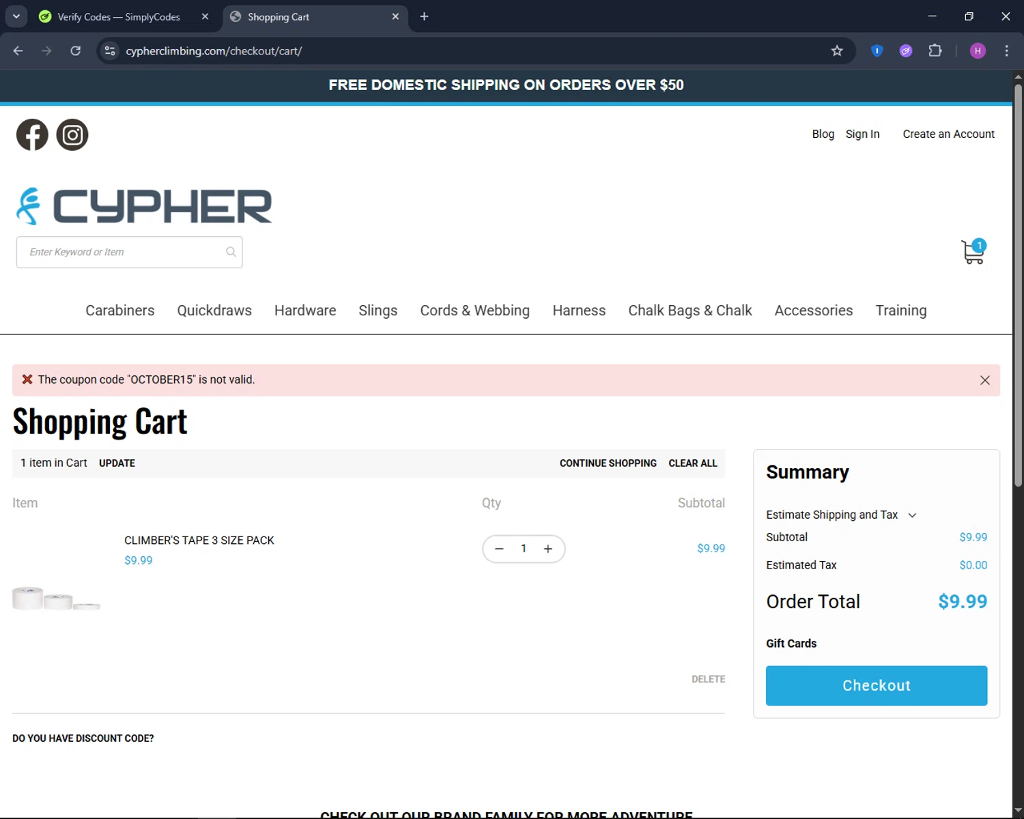Open the Carabiners menu
This screenshot has width=1024, height=819.
[120, 311]
